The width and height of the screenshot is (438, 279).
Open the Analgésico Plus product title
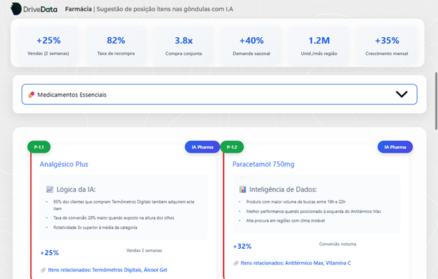[64, 164]
